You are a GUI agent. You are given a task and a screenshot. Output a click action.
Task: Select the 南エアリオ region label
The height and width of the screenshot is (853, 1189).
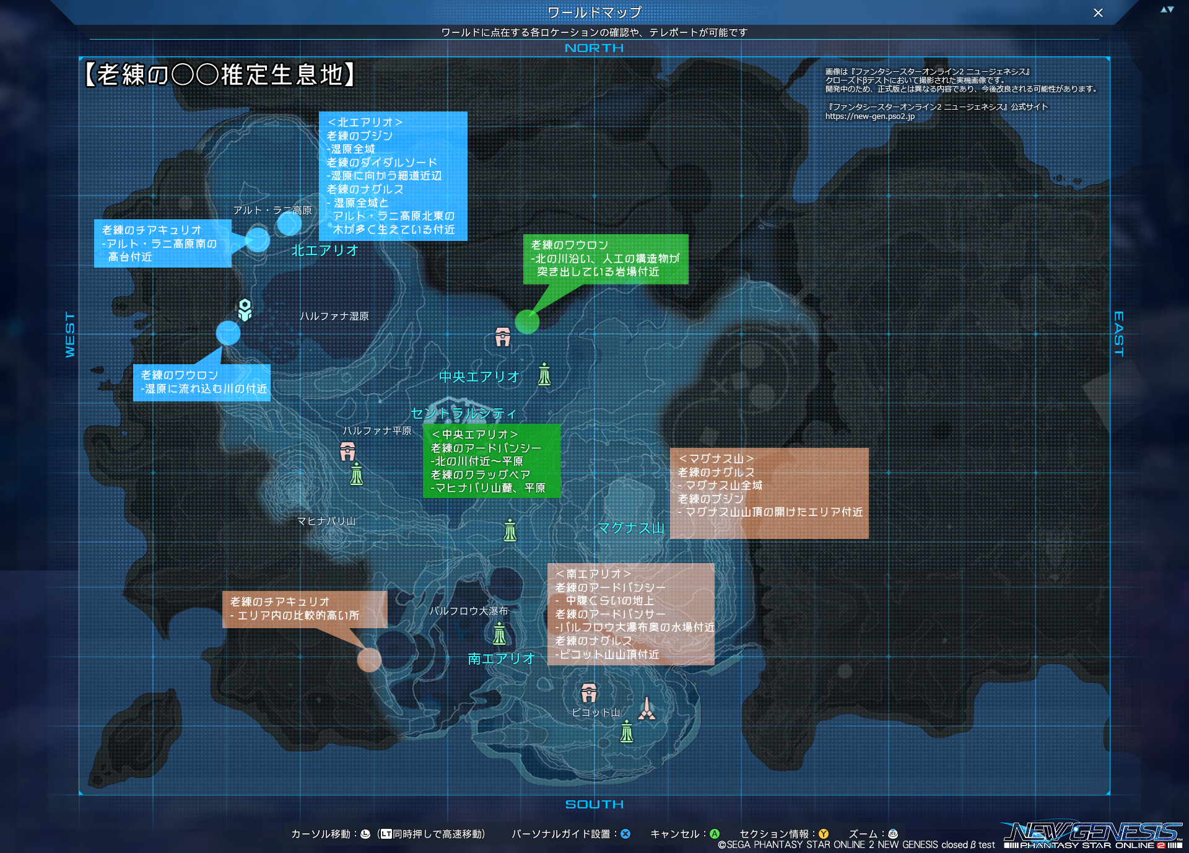(501, 658)
